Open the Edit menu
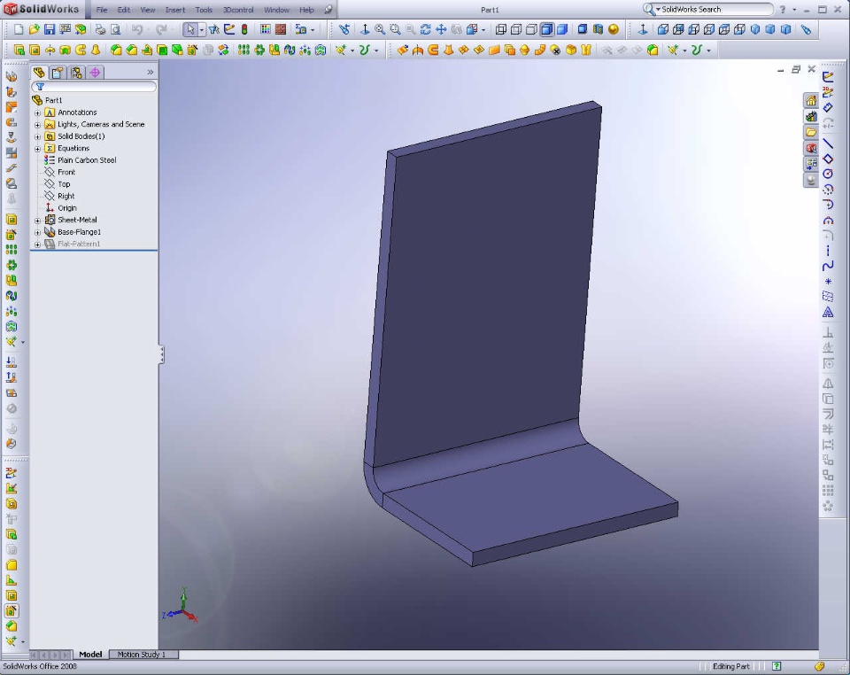 124,10
